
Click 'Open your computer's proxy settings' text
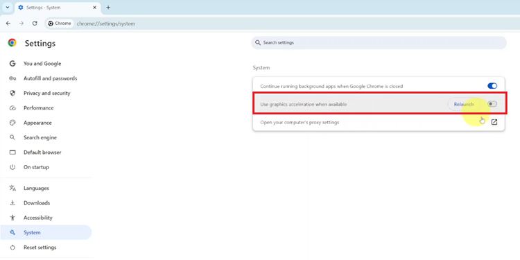[x=300, y=122]
